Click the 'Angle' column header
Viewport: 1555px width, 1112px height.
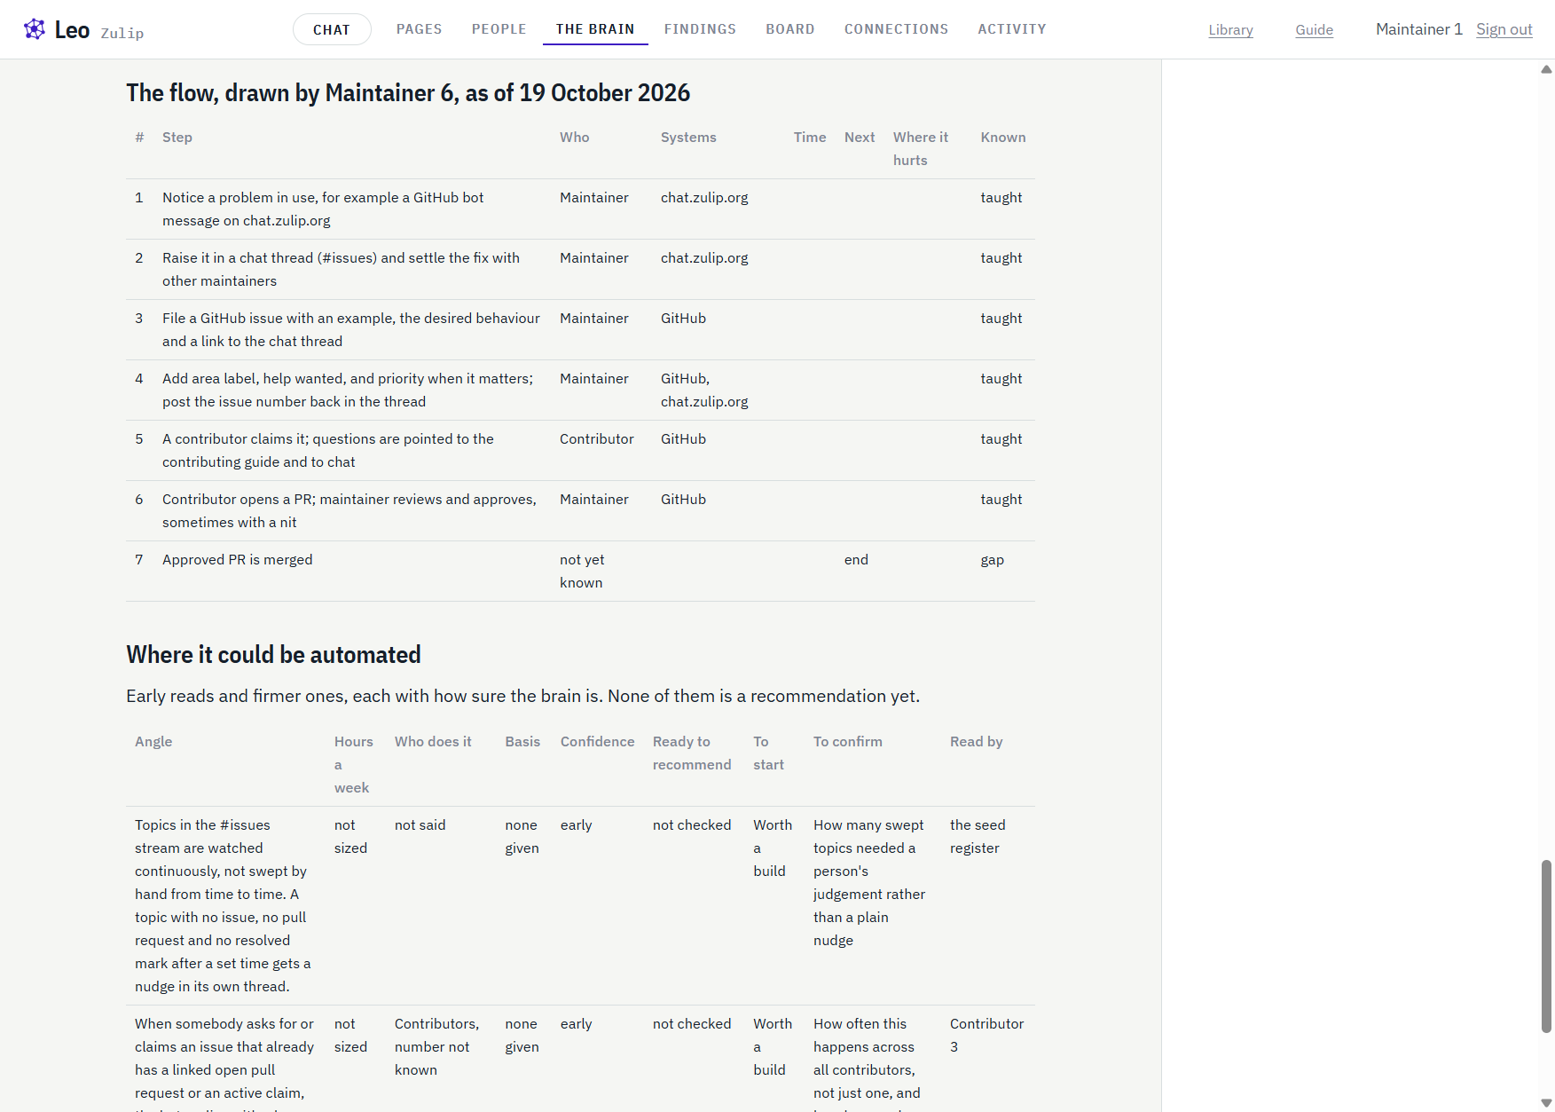(153, 741)
